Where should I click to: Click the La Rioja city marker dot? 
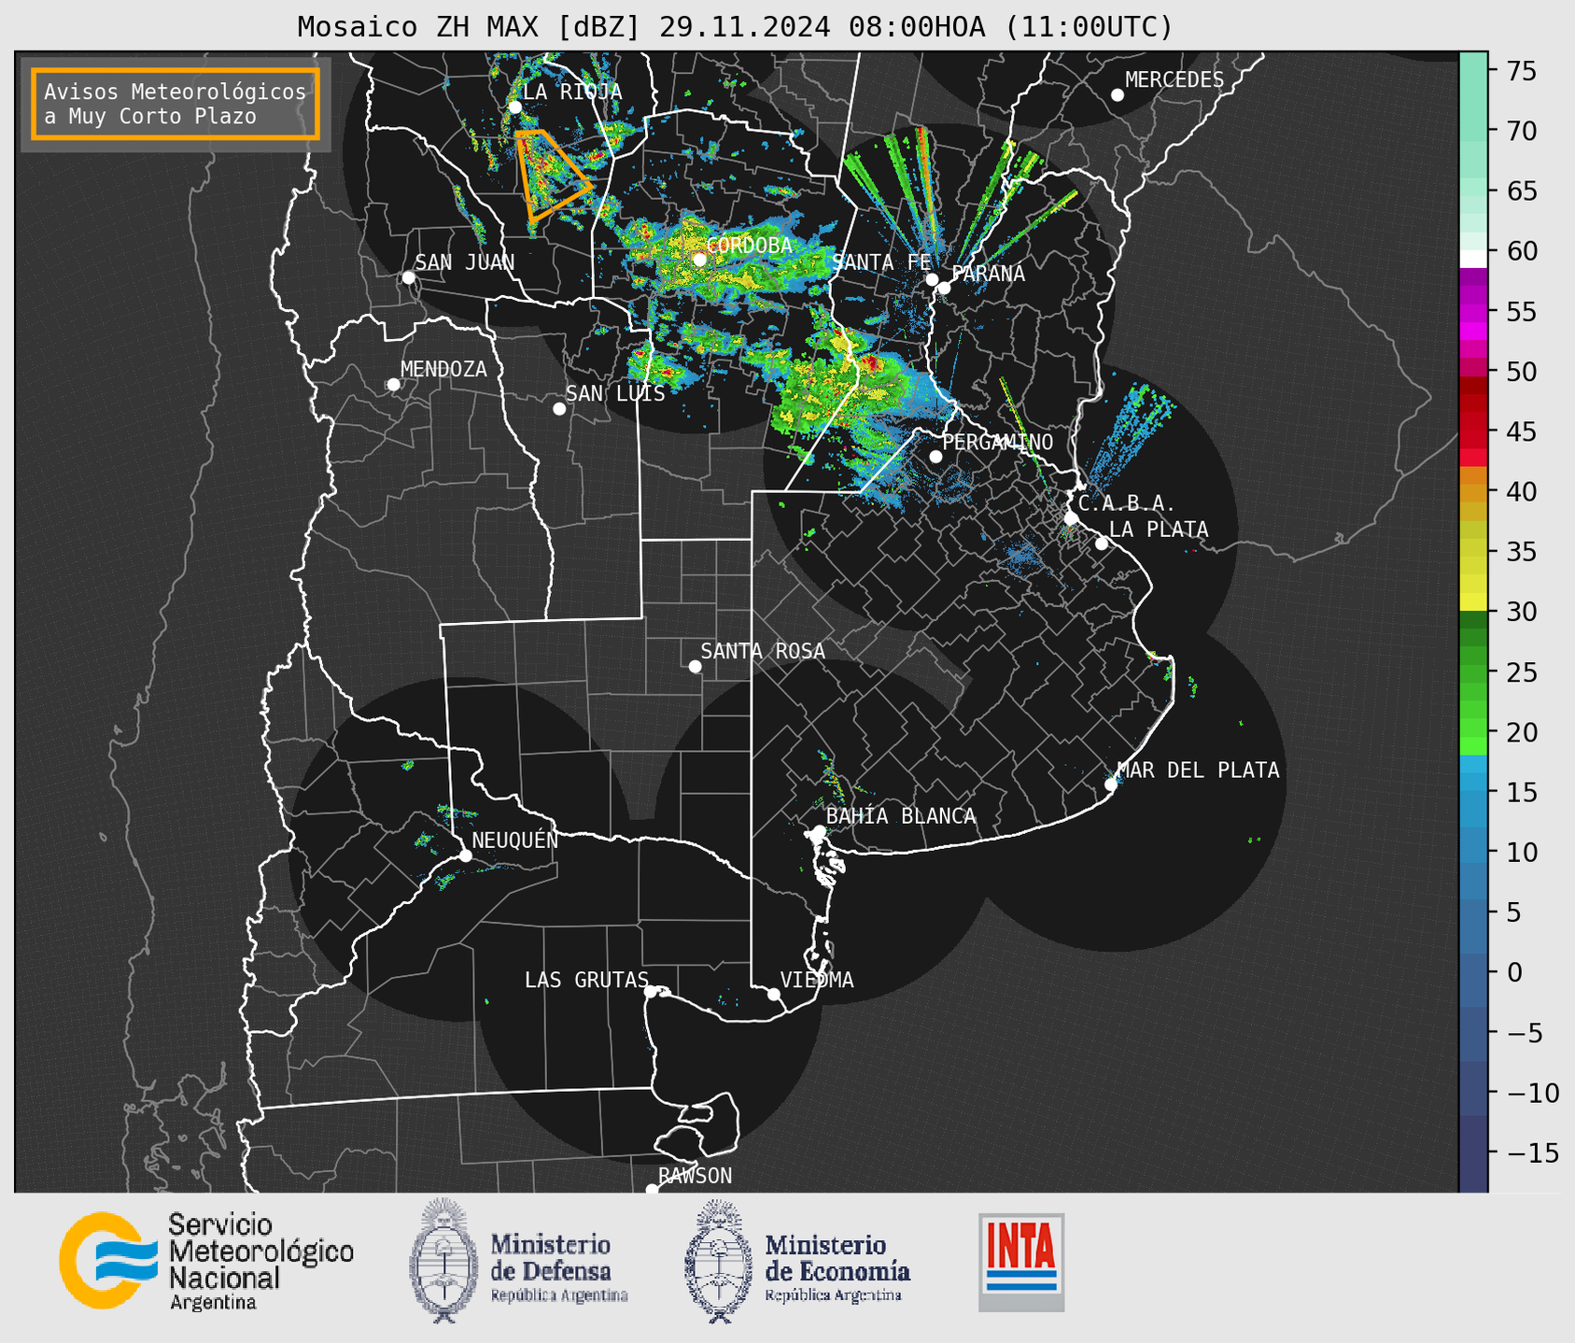[514, 107]
